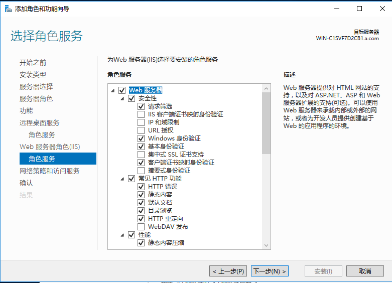Collapse the 安全性 tree node
This screenshot has width=392, height=283.
pos(122,98)
